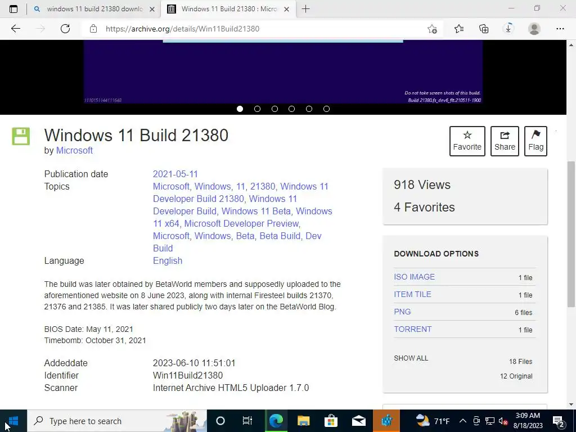Open the English language link
The width and height of the screenshot is (576, 432).
pyautogui.click(x=168, y=261)
